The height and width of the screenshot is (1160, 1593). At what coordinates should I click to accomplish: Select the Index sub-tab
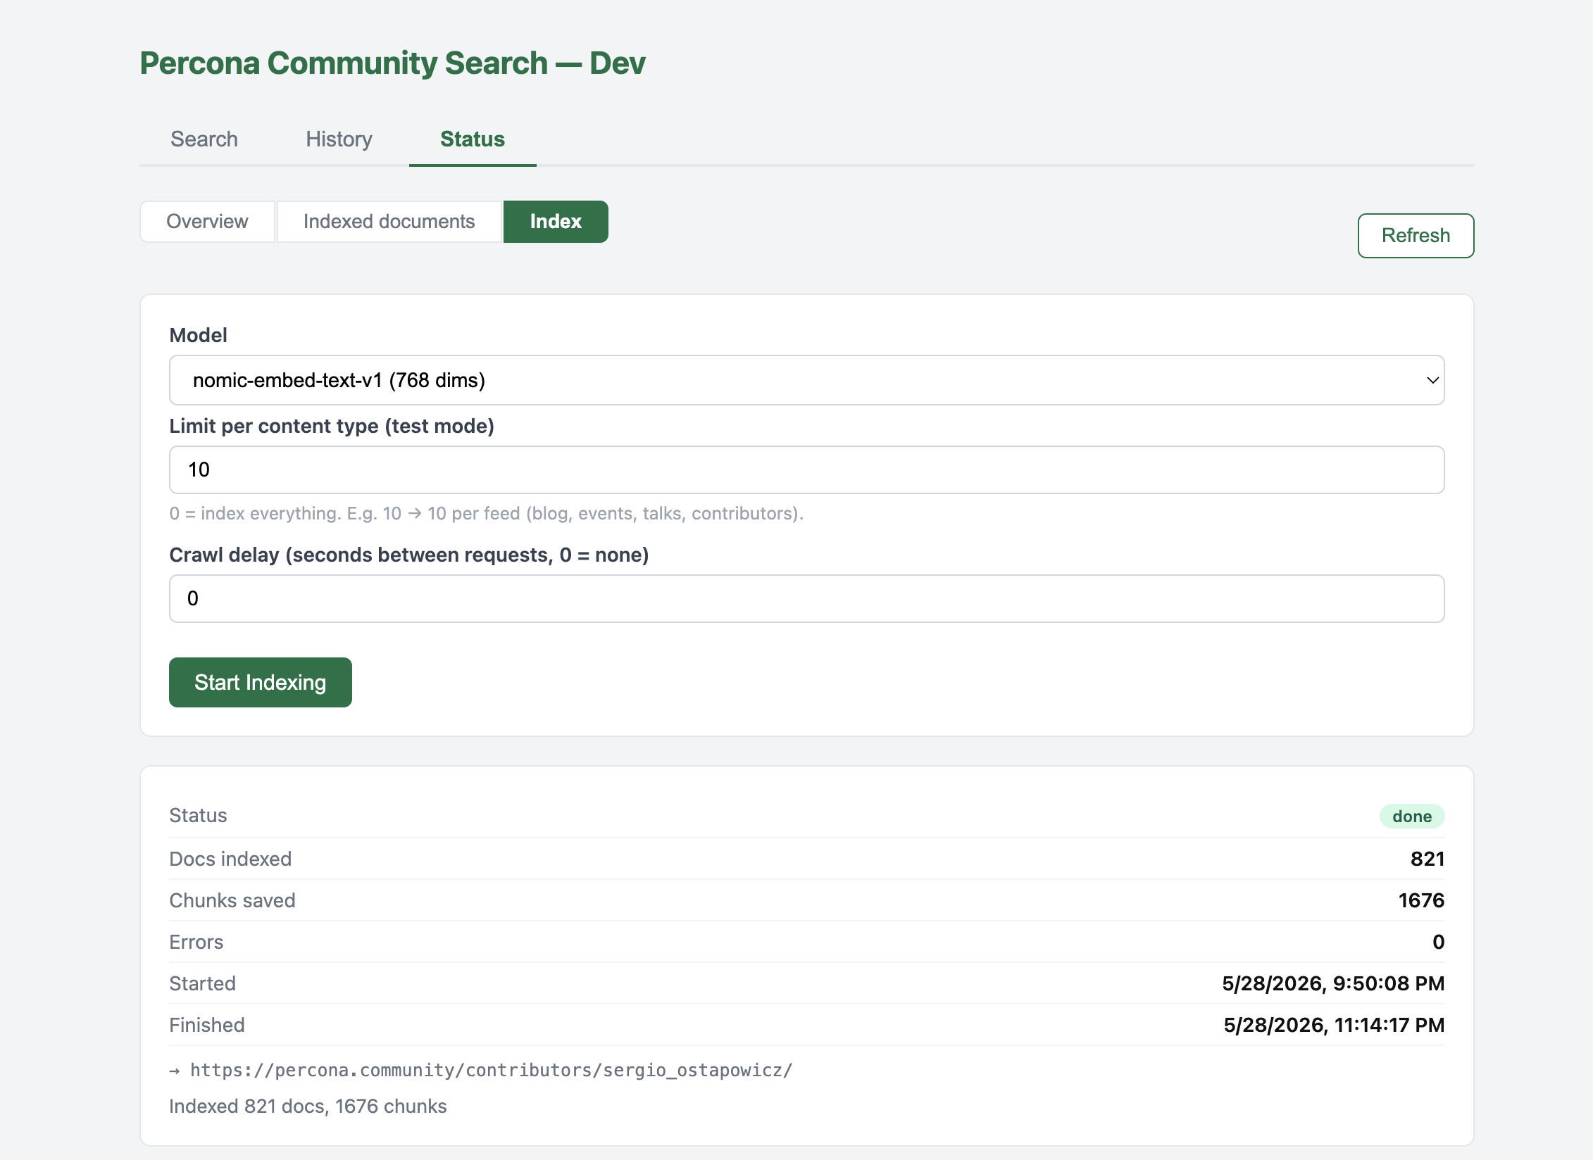coord(556,221)
